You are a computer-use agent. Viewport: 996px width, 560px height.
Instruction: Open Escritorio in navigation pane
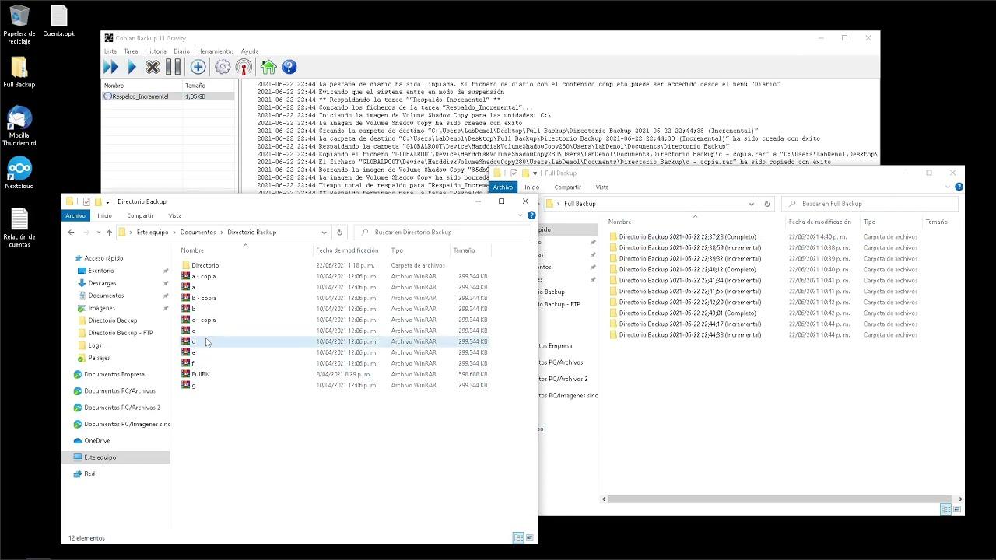coord(100,271)
